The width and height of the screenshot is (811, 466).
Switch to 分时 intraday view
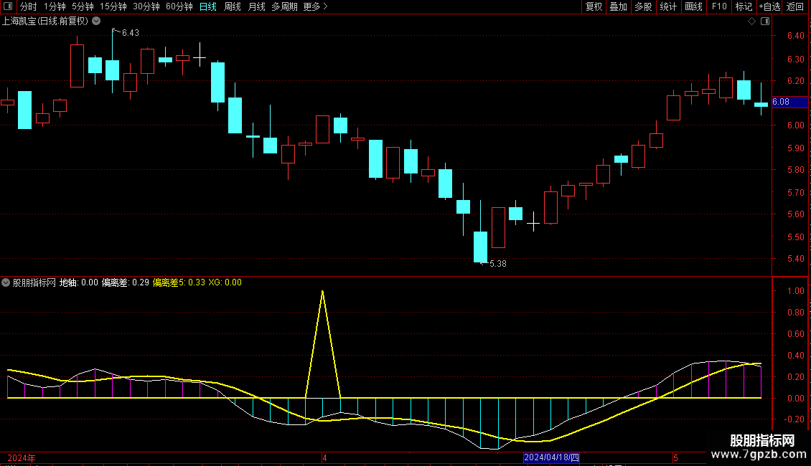pos(29,6)
